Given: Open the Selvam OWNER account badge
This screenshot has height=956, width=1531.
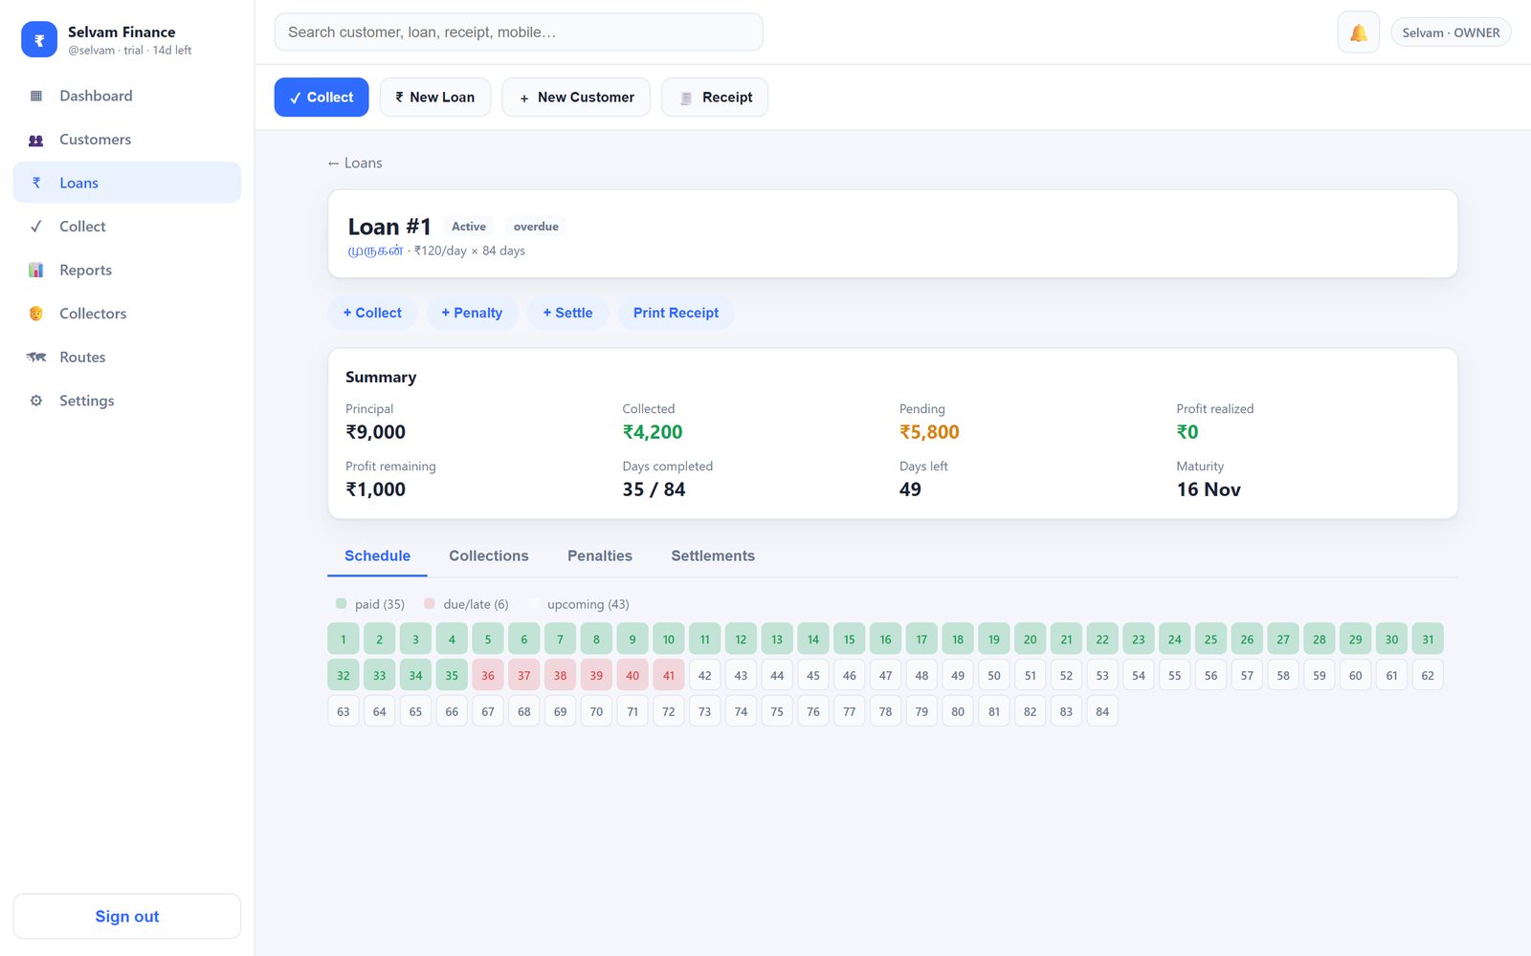Looking at the screenshot, I should (1451, 33).
